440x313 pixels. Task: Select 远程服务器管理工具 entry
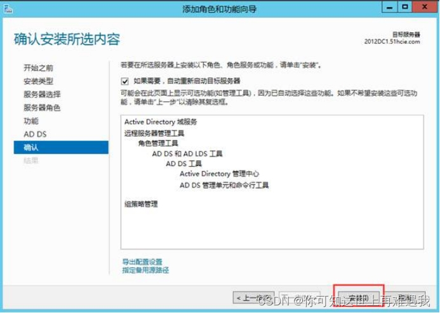click(154, 133)
